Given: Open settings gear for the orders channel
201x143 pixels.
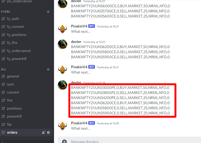Looking at the screenshot, I should (x=48, y=132).
